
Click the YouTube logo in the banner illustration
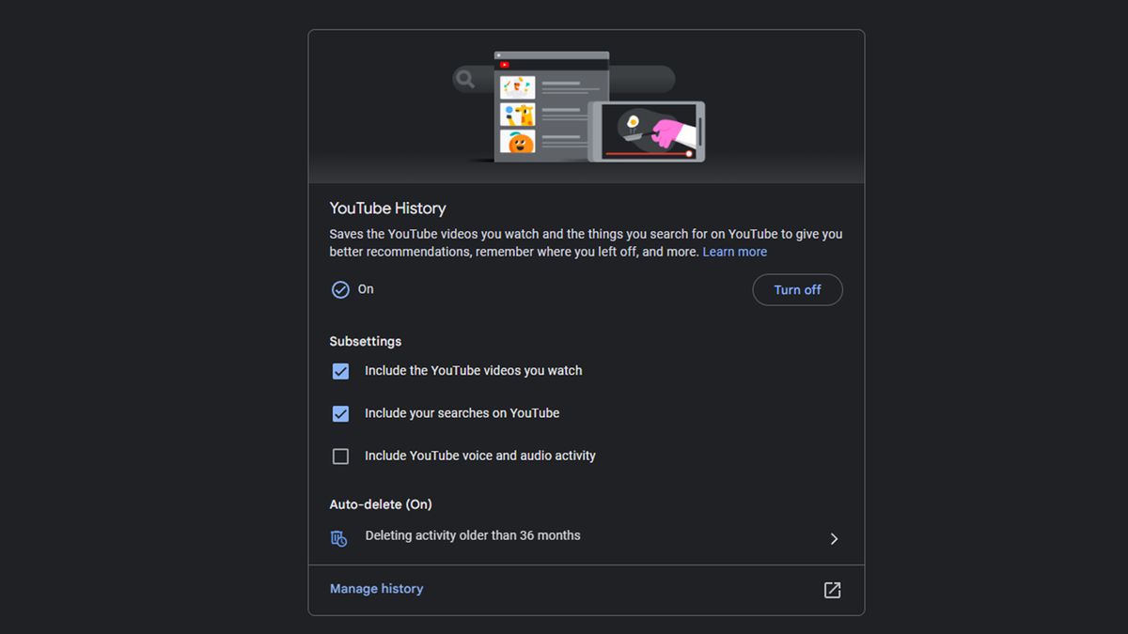[505, 64]
